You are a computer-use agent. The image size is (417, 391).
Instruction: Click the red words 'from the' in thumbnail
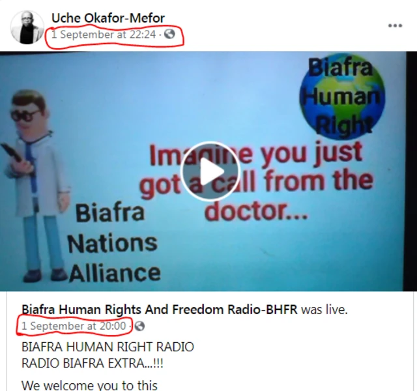point(319,181)
